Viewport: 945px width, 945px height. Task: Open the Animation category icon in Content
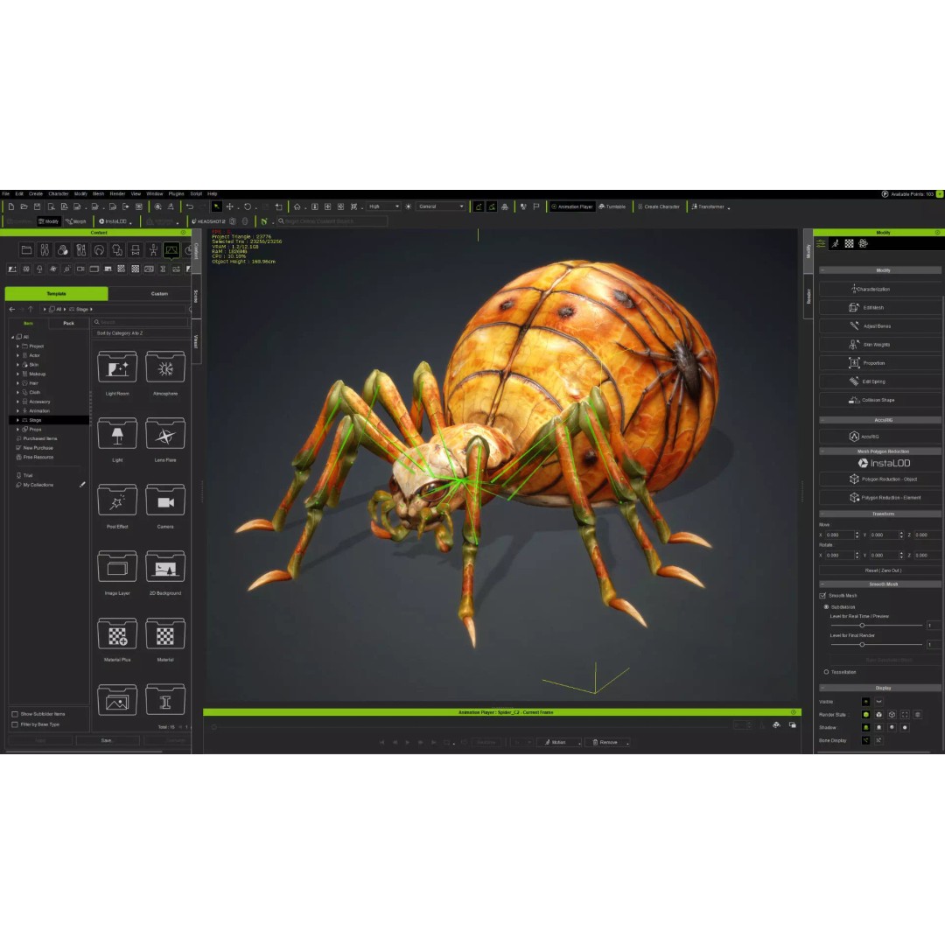coord(153,250)
